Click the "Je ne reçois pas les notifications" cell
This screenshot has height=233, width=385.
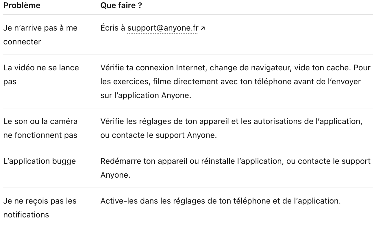pos(40,208)
